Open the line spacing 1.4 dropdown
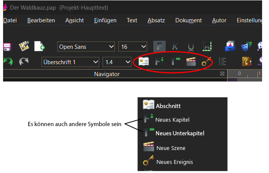Image resolution: width=269 pixels, height=173 pixels. [x=117, y=62]
